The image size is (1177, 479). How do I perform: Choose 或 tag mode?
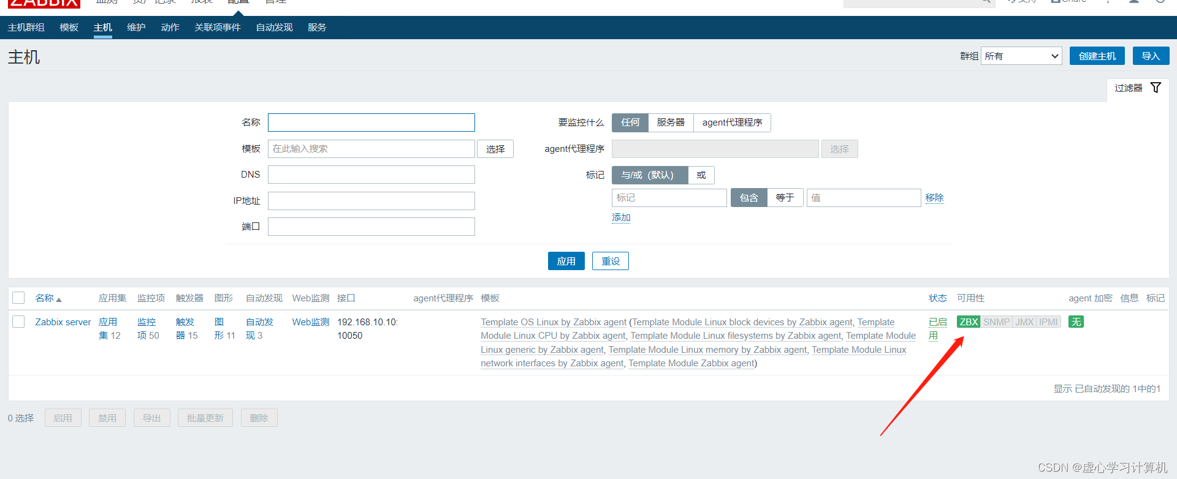(x=701, y=175)
